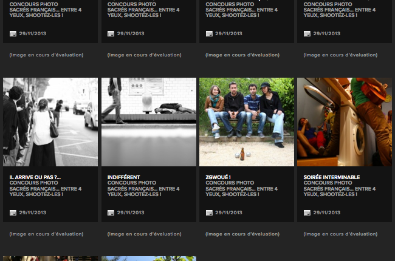Image resolution: width=395 pixels, height=261 pixels.
Task: Click '(Image en cours d'évaluation)' below the 'Il arrive ou pas ?...' card
Action: pyautogui.click(x=46, y=234)
